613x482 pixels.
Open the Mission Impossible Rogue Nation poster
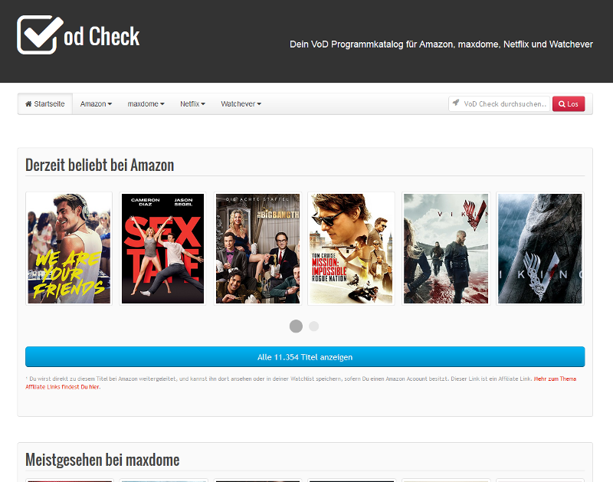pos(351,248)
